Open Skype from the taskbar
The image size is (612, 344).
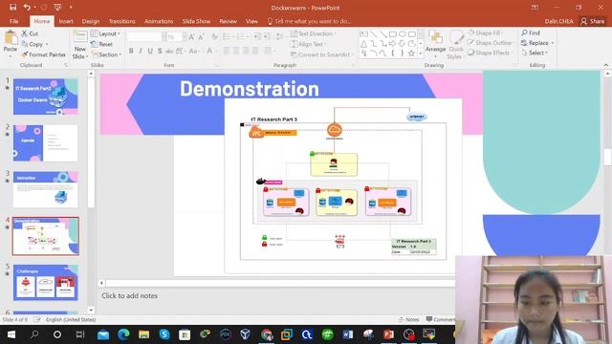[164, 334]
